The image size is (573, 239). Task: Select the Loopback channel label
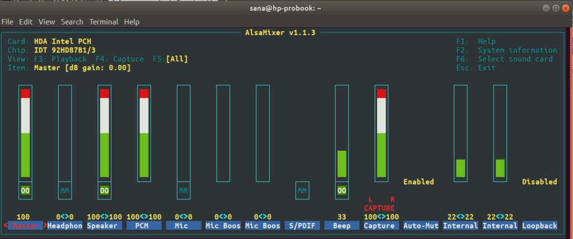(540, 226)
